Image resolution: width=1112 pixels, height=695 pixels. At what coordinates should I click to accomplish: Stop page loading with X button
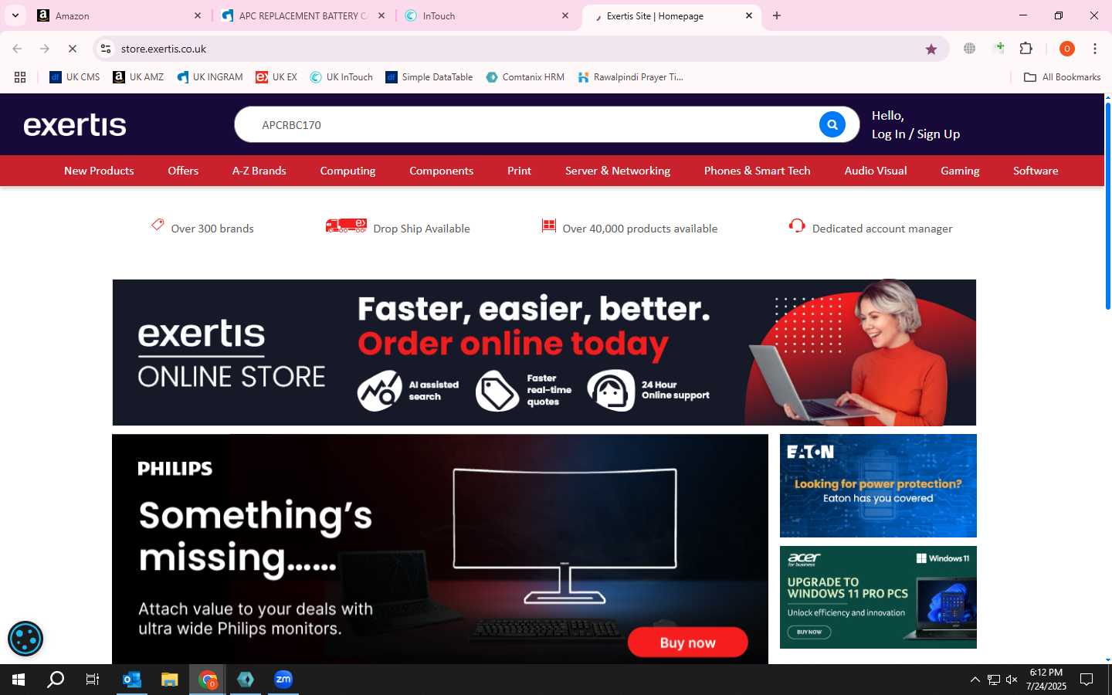[x=73, y=49]
